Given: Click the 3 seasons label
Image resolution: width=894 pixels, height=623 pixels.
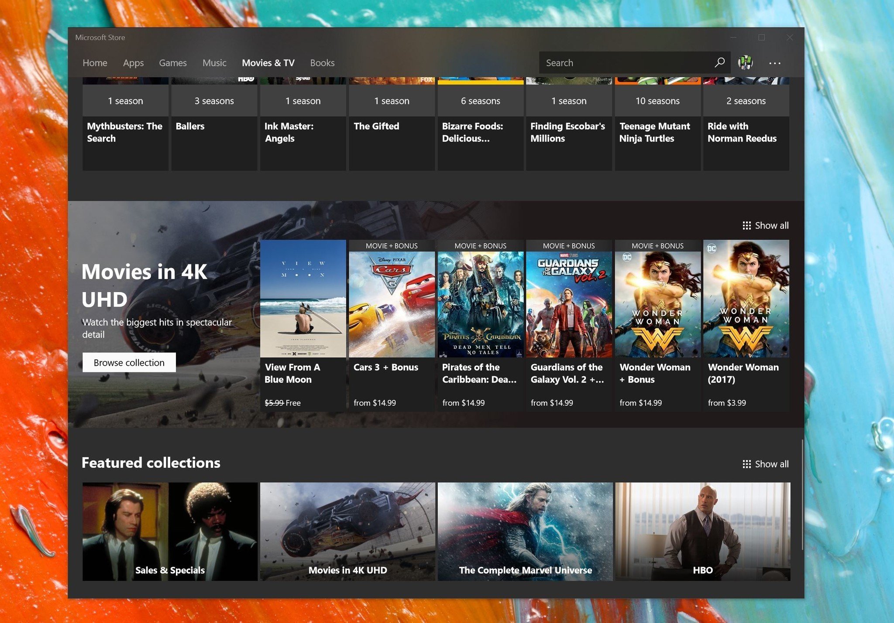Looking at the screenshot, I should point(214,101).
